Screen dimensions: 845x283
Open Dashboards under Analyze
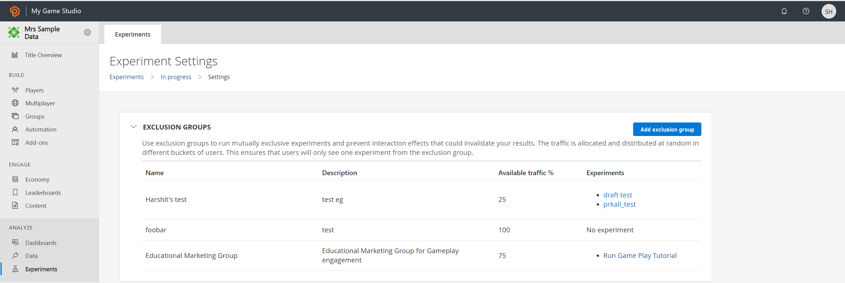(41, 243)
